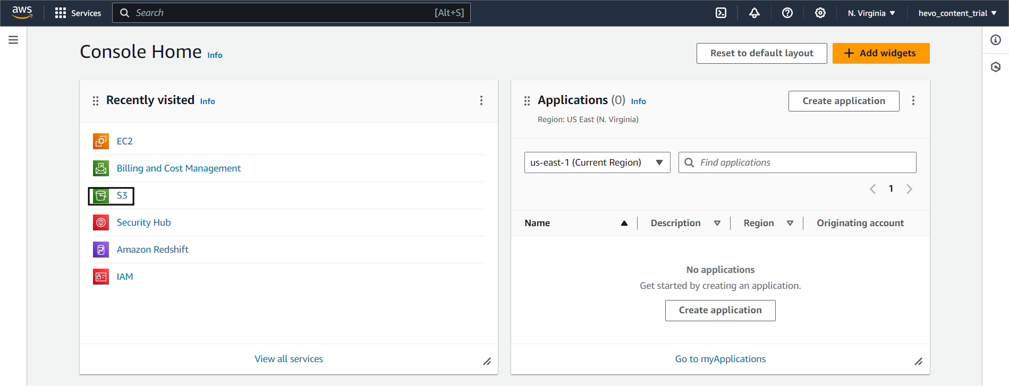Focus the Find applications field
This screenshot has width=1009, height=386.
pos(797,162)
